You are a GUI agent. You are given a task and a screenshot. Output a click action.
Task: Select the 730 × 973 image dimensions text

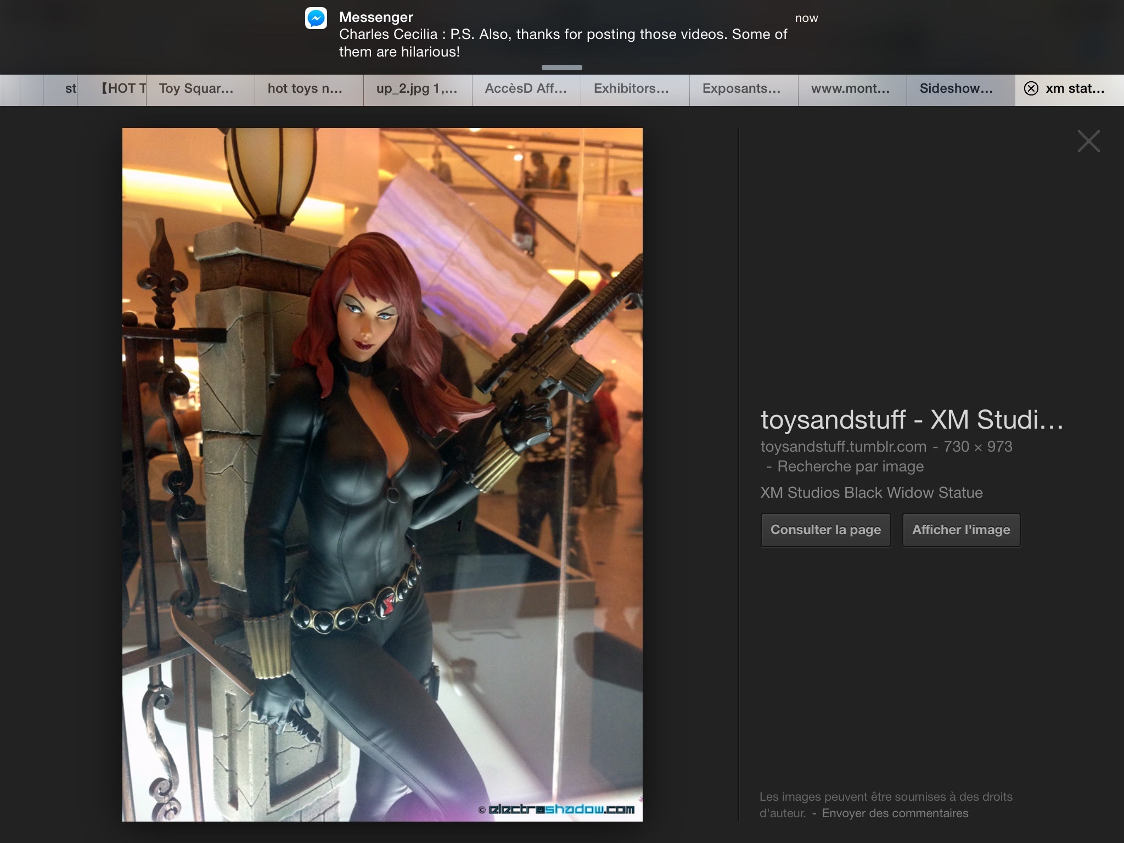point(977,447)
